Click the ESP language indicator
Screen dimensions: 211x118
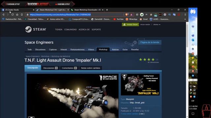[193, 101]
